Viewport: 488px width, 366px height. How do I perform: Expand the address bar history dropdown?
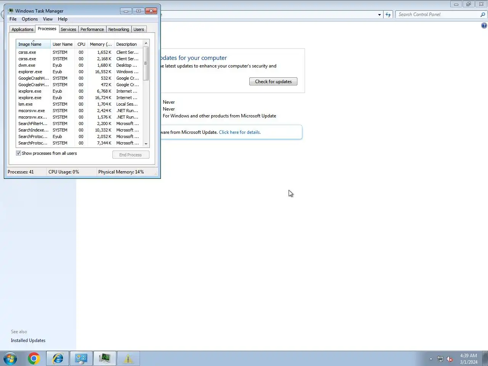coord(379,14)
